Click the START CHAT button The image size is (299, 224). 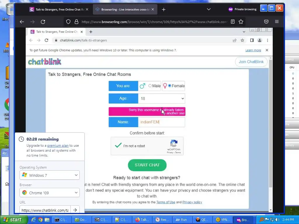coord(147,165)
